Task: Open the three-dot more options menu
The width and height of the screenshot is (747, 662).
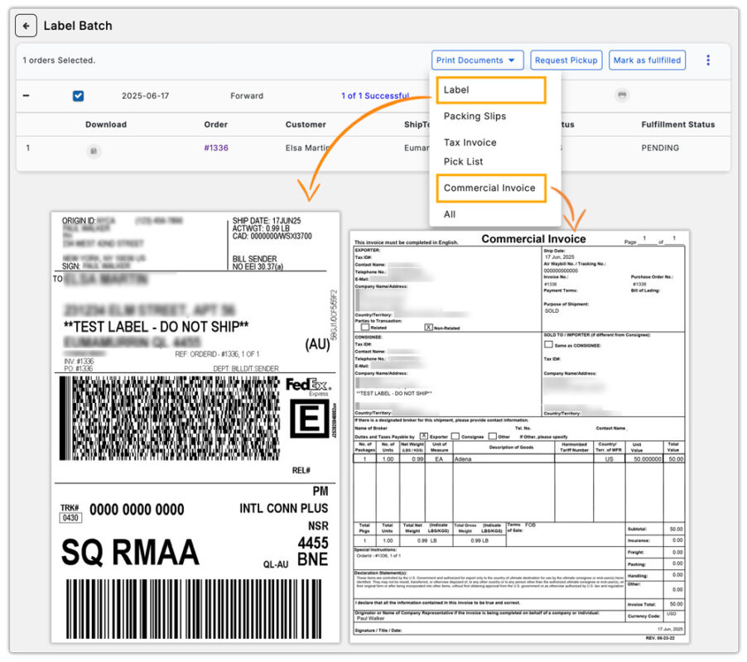Action: (708, 60)
